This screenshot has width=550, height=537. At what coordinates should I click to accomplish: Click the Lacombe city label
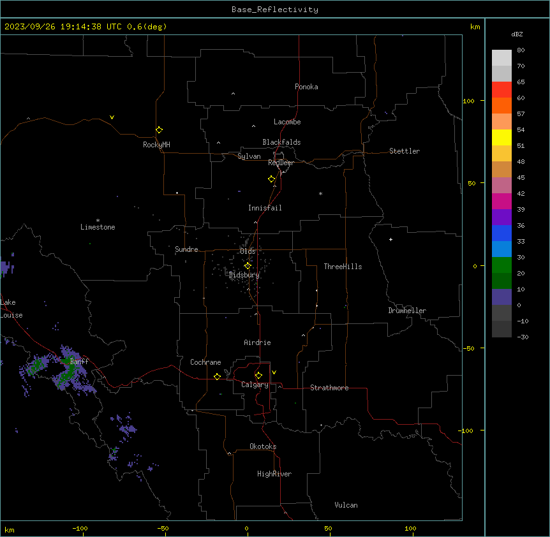coord(287,122)
